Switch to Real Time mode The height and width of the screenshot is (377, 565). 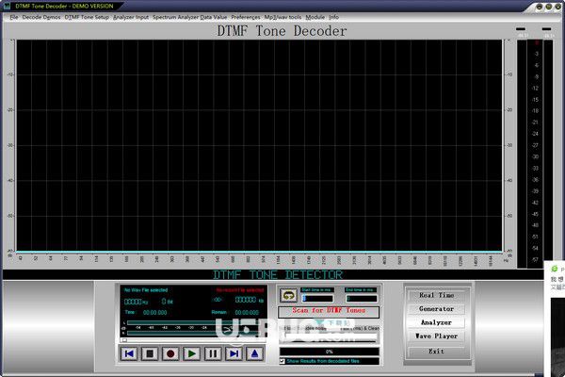pos(436,295)
